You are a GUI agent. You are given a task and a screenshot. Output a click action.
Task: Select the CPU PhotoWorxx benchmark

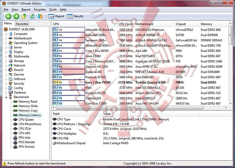(30, 124)
